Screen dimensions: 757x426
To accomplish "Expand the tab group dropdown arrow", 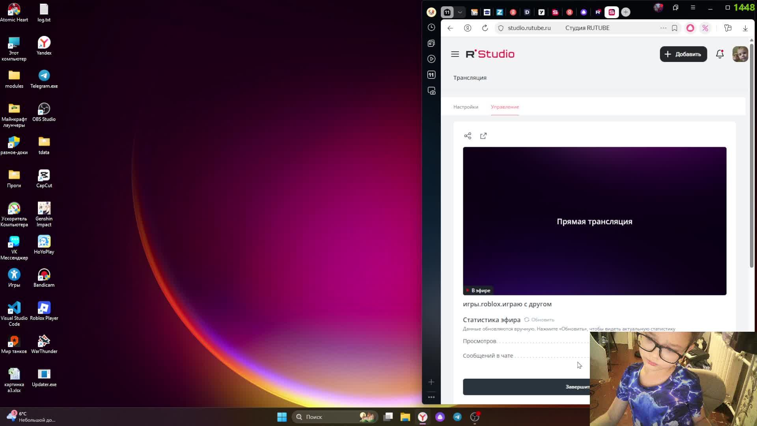I will pos(460,12).
